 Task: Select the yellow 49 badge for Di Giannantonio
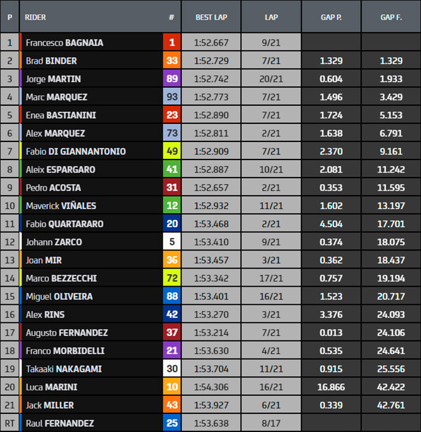tap(172, 151)
